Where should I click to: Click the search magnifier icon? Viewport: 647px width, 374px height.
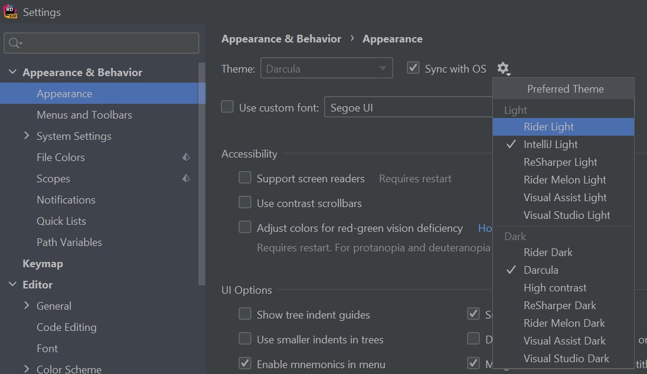pyautogui.click(x=15, y=43)
